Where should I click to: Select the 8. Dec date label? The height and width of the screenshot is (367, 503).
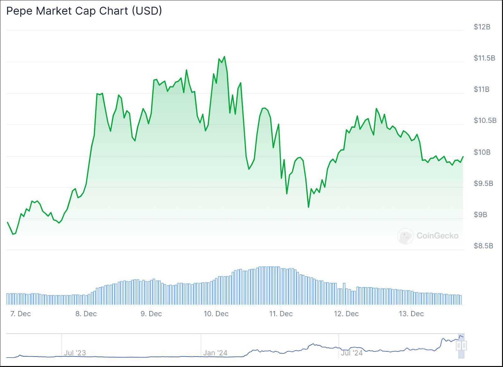click(x=86, y=314)
